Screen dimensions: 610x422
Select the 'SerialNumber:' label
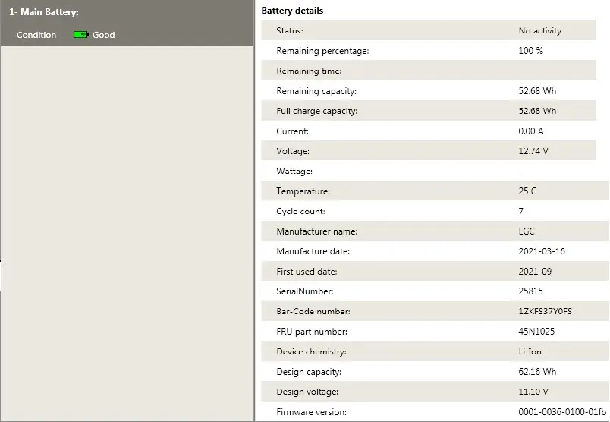[x=304, y=291]
